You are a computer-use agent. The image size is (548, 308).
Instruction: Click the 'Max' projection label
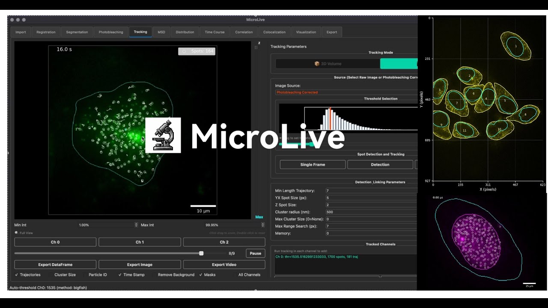click(x=259, y=217)
